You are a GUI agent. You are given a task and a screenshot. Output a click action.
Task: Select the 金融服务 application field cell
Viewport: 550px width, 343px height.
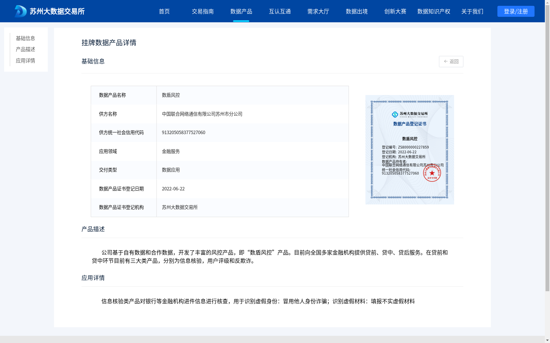pos(253,151)
